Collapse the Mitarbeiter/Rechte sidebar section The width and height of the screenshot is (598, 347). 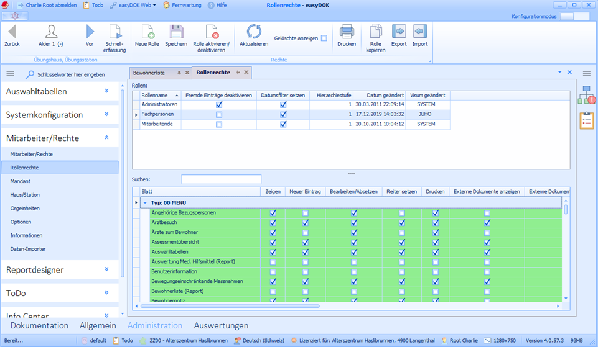(x=106, y=138)
